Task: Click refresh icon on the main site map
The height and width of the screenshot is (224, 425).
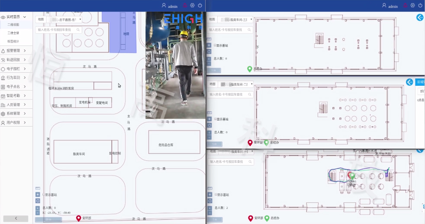Action: click(38, 201)
